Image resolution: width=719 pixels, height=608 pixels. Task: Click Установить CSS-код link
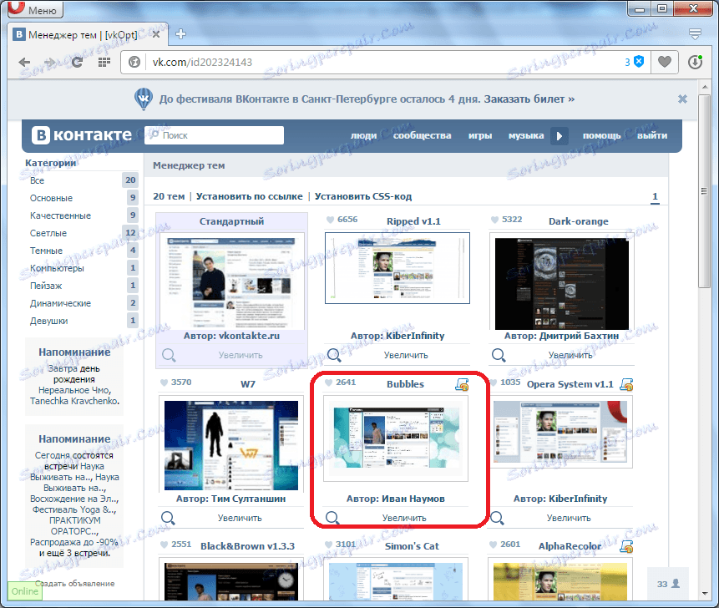point(363,196)
